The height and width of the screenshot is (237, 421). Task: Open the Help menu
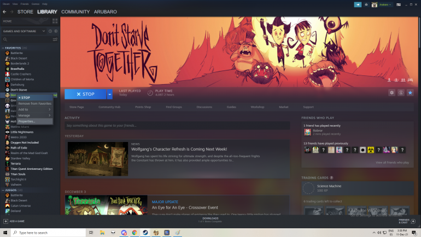point(45,4)
